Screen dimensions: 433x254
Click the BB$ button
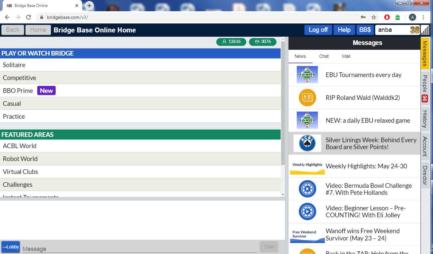365,30
